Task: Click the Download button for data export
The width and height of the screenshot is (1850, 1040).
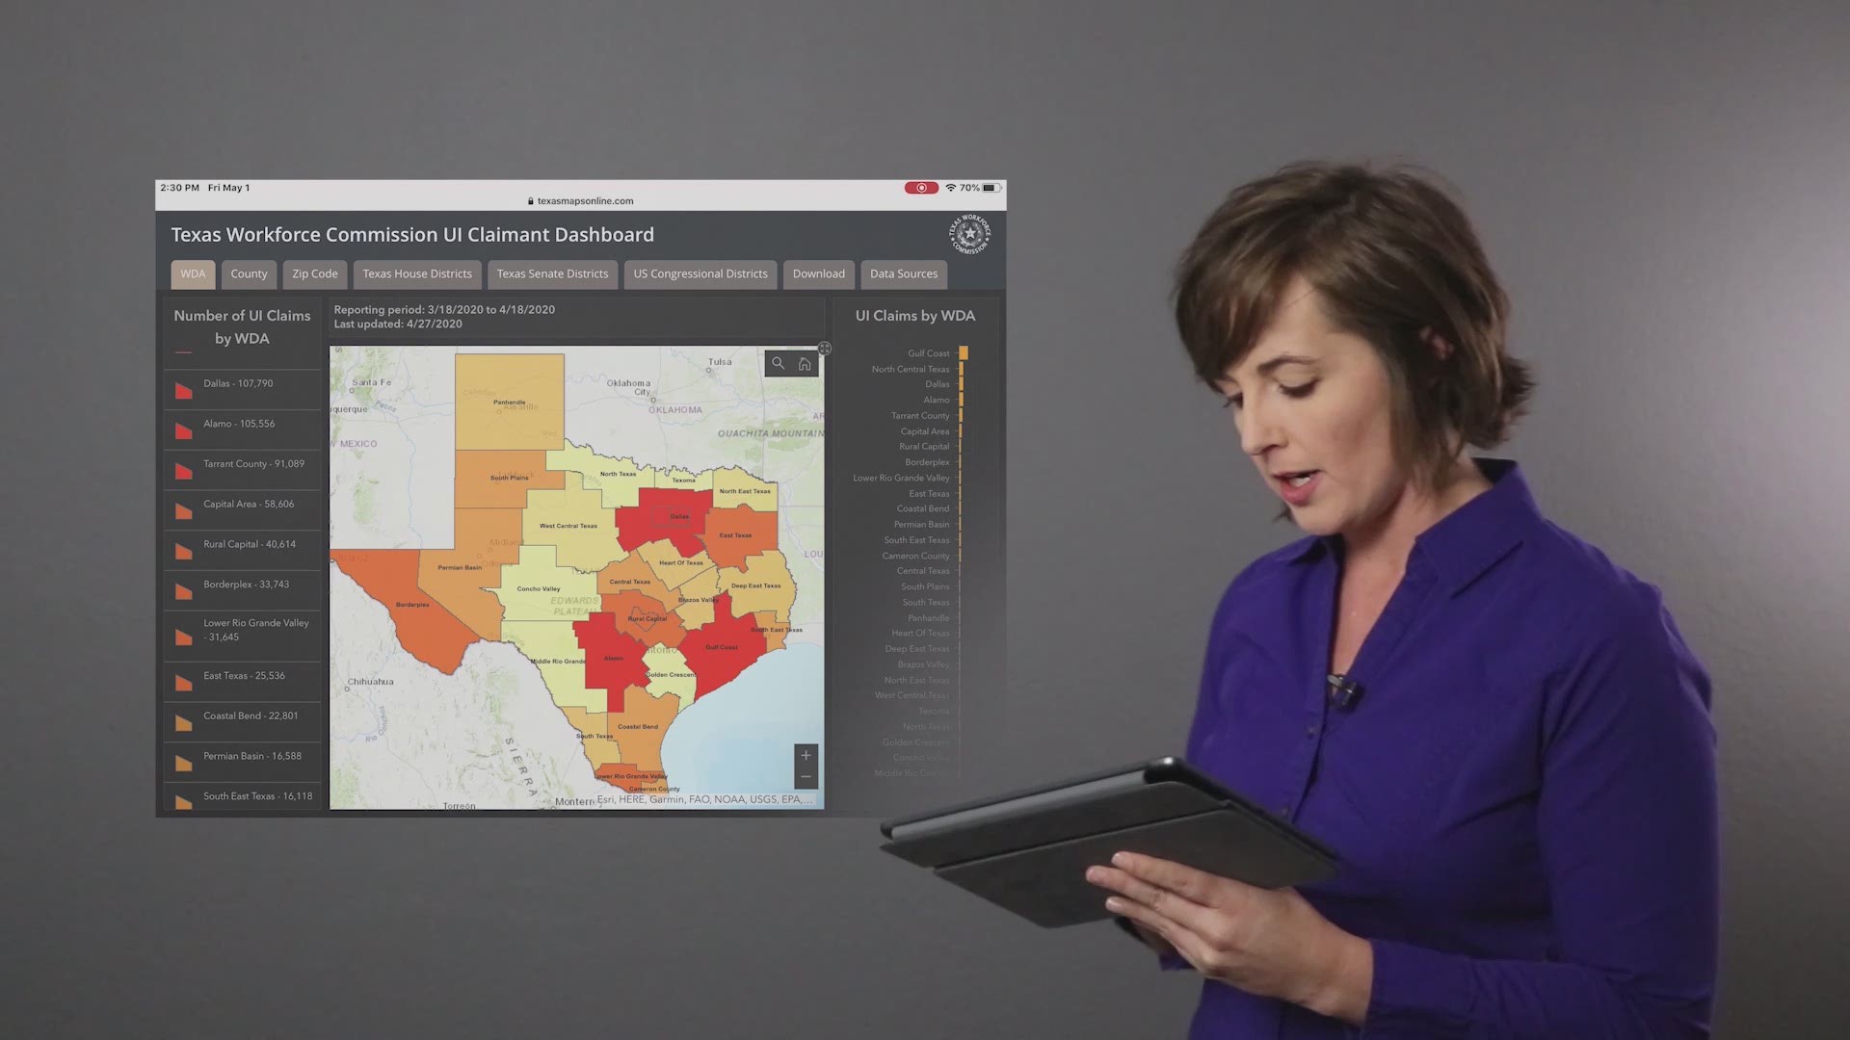Action: 818,273
